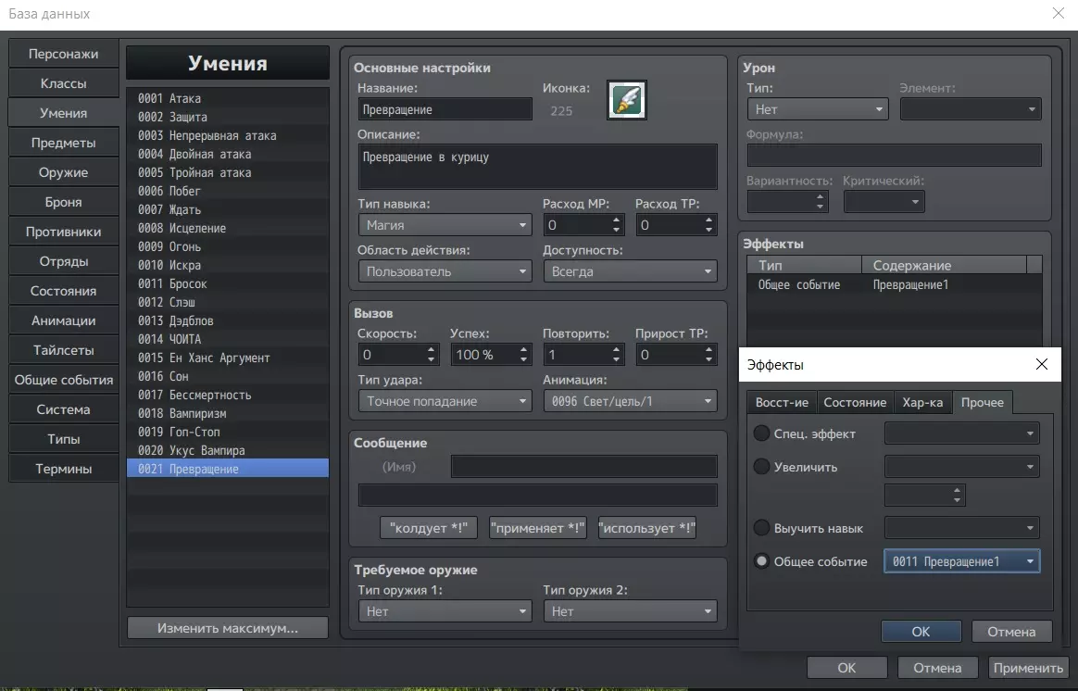Click the "применяет *!" message button
Image resolution: width=1078 pixels, height=691 pixels.
(x=538, y=528)
